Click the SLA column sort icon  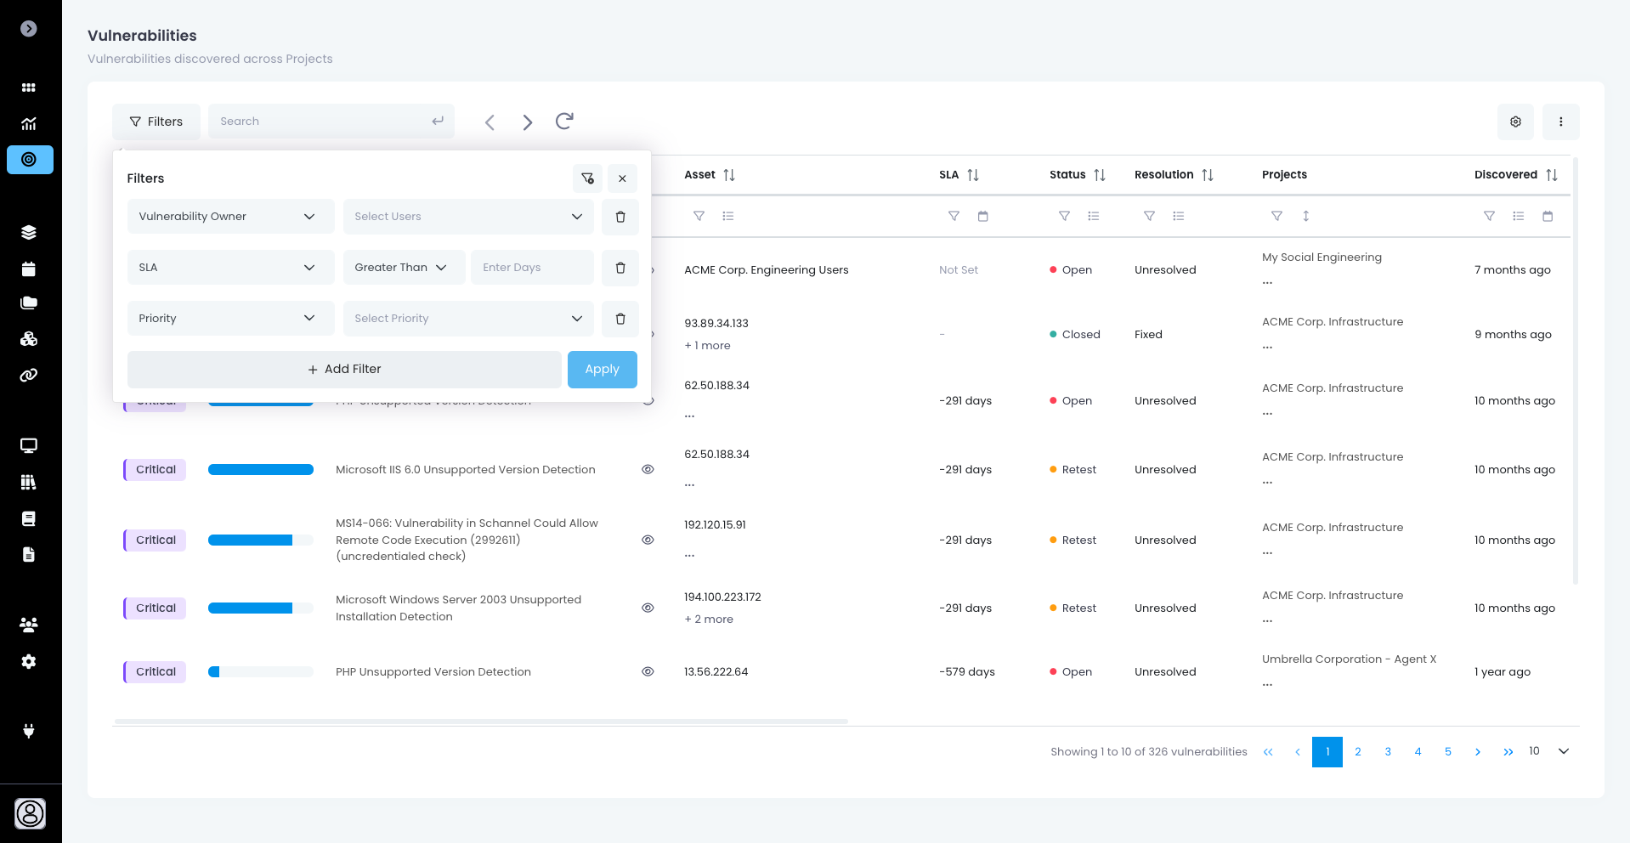pos(973,175)
